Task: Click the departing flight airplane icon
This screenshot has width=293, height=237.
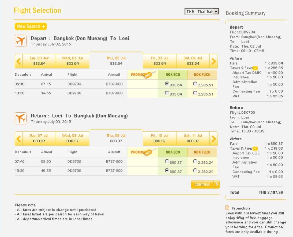Action: [21, 41]
